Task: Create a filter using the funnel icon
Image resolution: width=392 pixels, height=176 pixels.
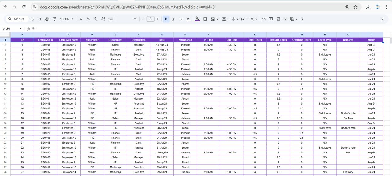Action: [285, 19]
